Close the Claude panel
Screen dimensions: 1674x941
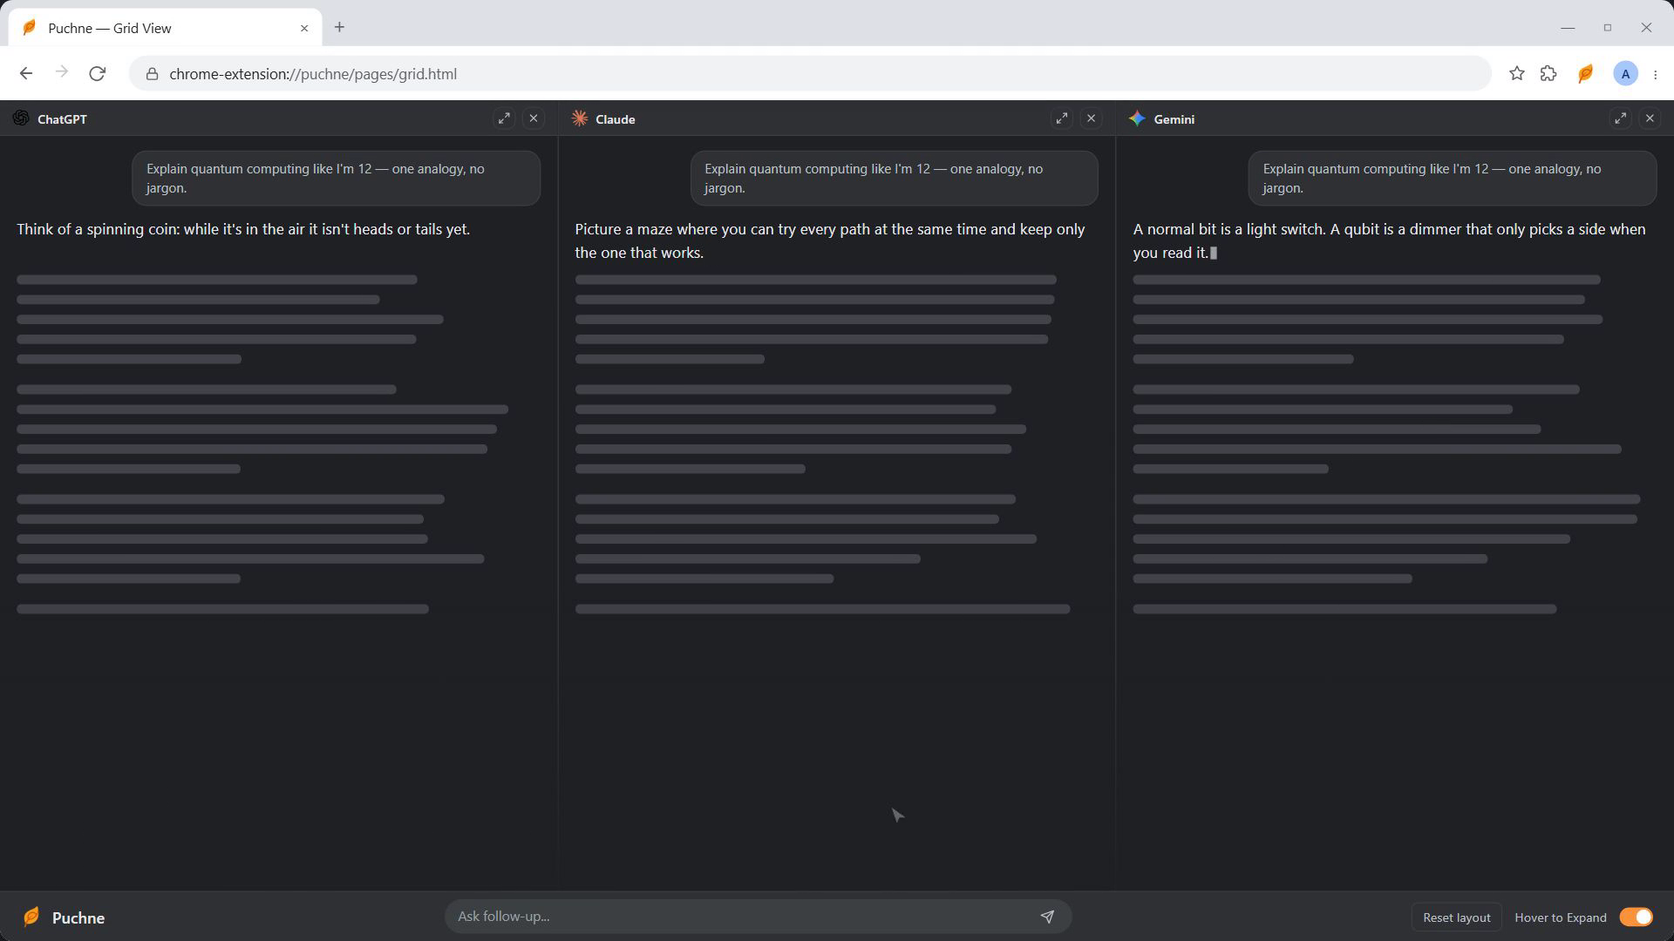click(1092, 118)
